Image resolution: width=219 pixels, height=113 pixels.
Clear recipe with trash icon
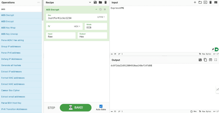(106, 2)
